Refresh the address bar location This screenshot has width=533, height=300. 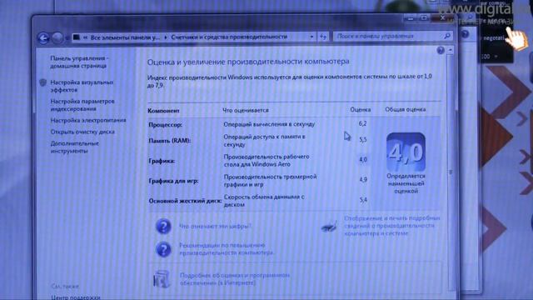coord(323,37)
